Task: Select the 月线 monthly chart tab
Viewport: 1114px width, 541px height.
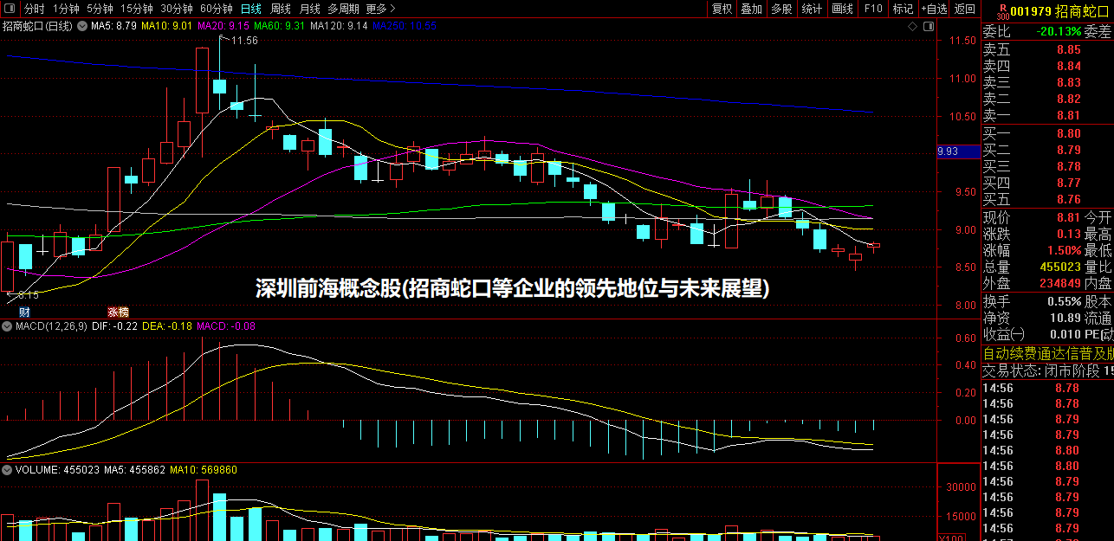Action: 309,9
